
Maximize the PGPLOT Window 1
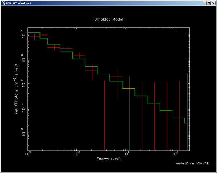tap(209, 3)
